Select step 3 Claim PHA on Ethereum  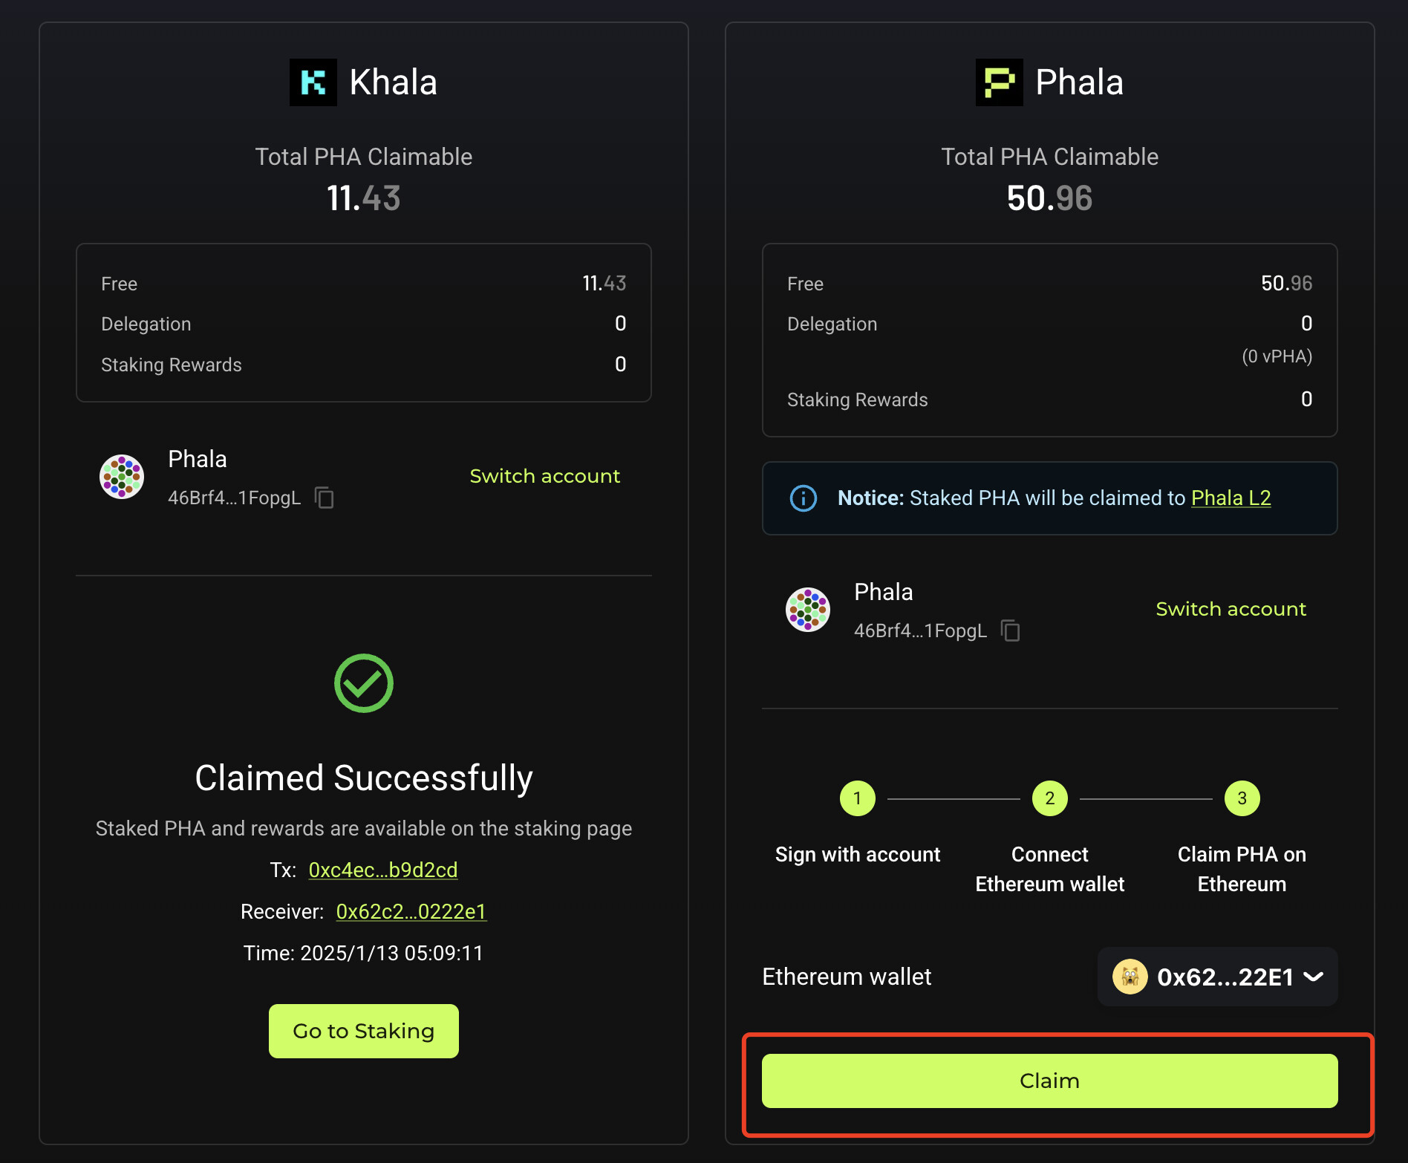click(1242, 798)
